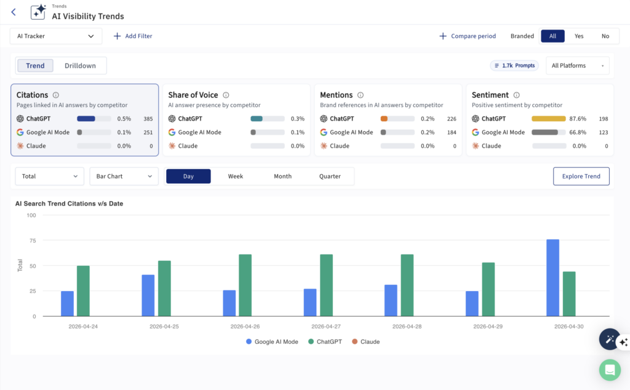
Task: Click the 87.6% sentiment value
Action: pos(578,119)
